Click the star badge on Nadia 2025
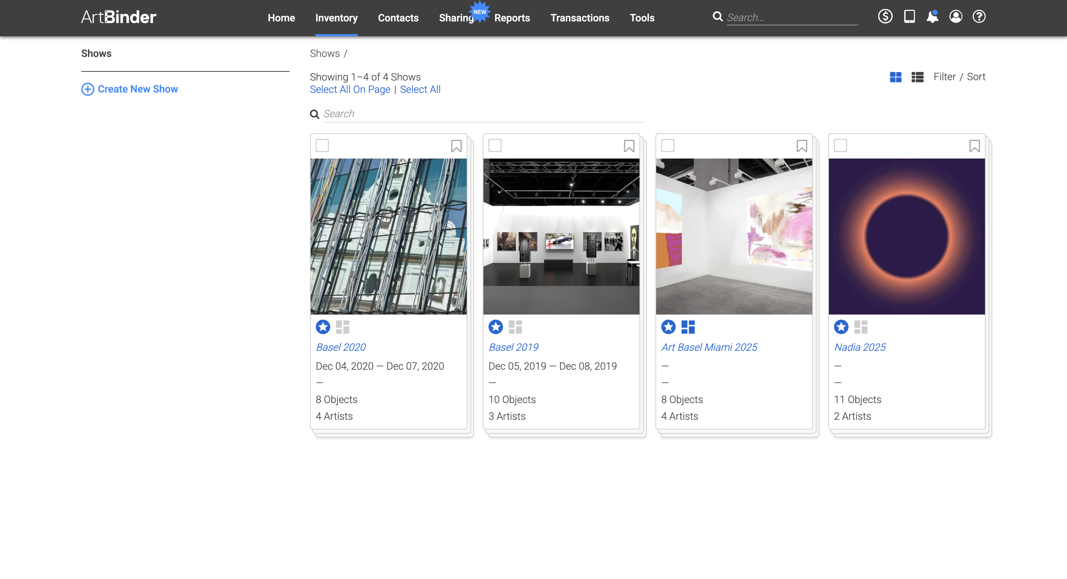 [x=841, y=327]
